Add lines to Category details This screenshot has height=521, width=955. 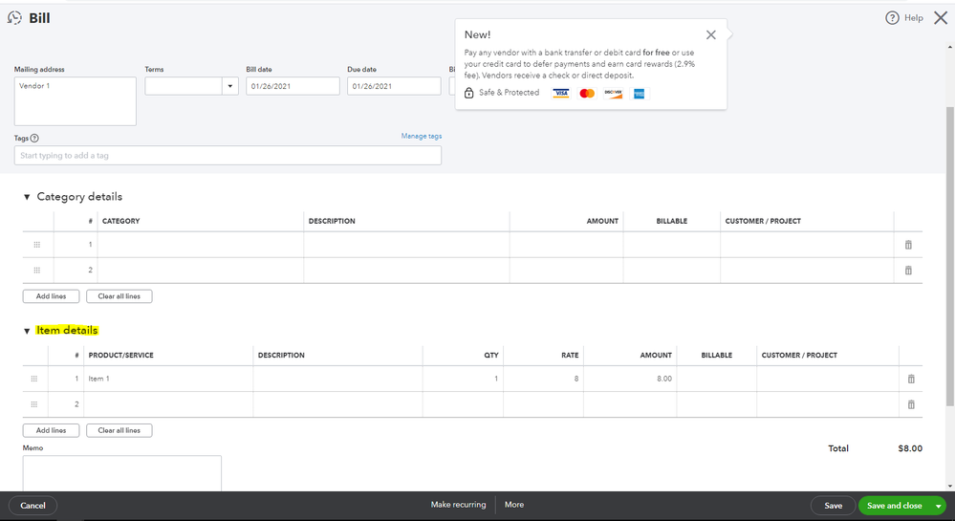[52, 296]
